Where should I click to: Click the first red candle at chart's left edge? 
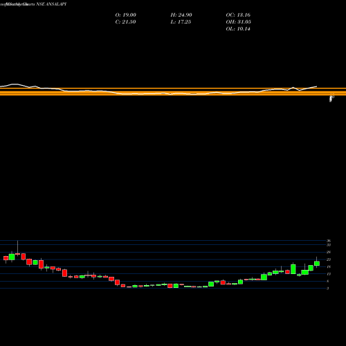[6, 258]
